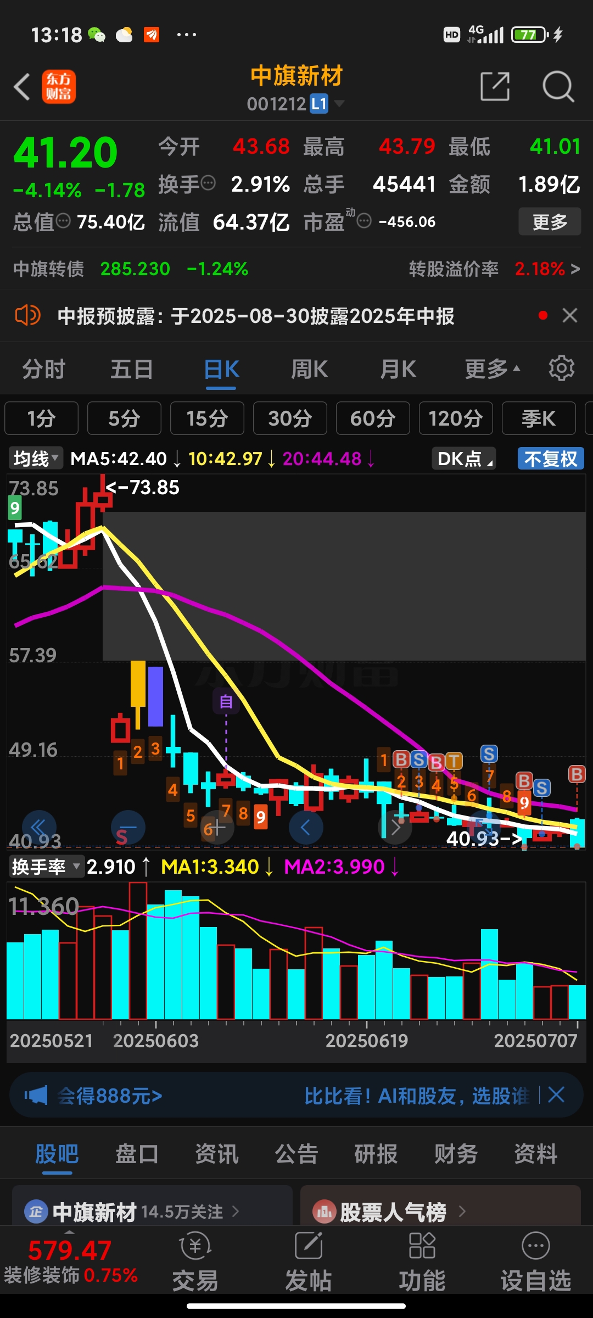Tap the share icon at top

coord(495,86)
